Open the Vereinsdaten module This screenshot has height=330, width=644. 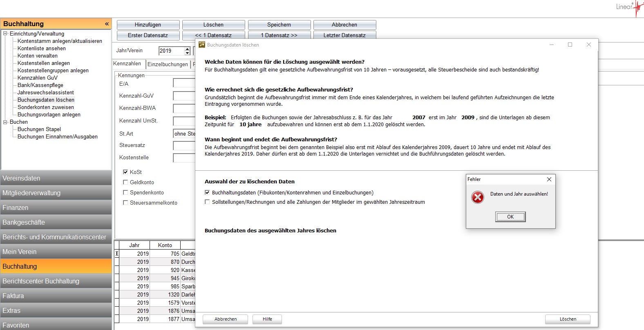click(56, 178)
